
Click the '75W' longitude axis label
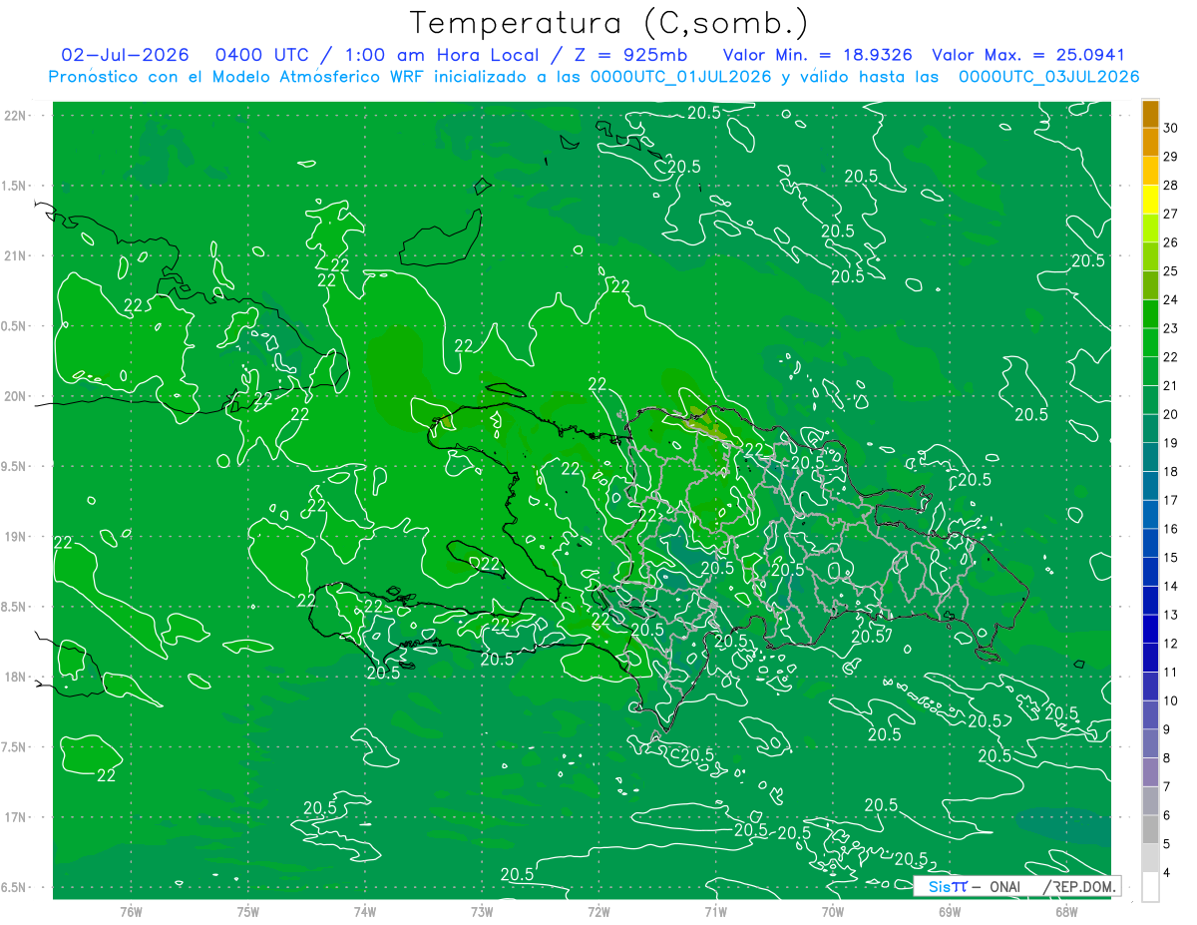[x=248, y=911]
